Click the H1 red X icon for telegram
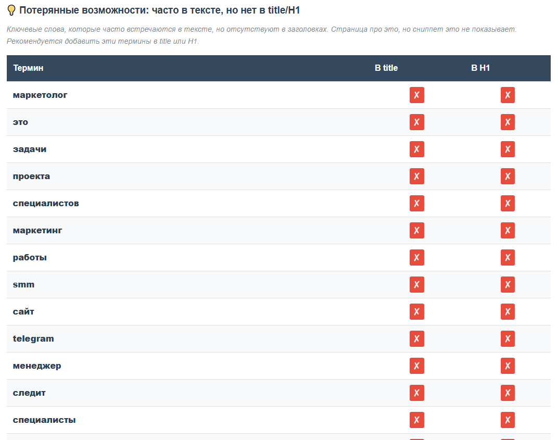This screenshot has height=440, width=558. pyautogui.click(x=508, y=338)
